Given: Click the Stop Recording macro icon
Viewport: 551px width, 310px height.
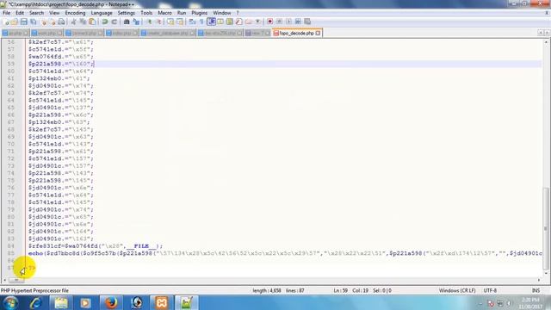Looking at the screenshot, I should [279, 22].
